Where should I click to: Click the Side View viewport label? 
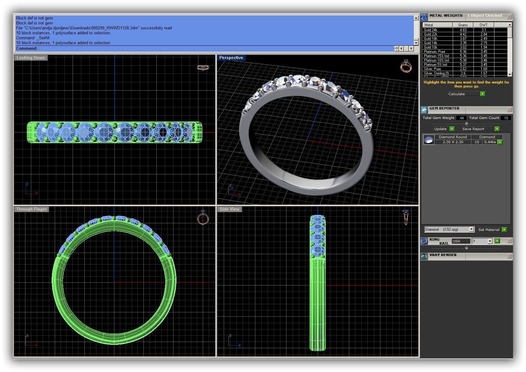tap(230, 209)
